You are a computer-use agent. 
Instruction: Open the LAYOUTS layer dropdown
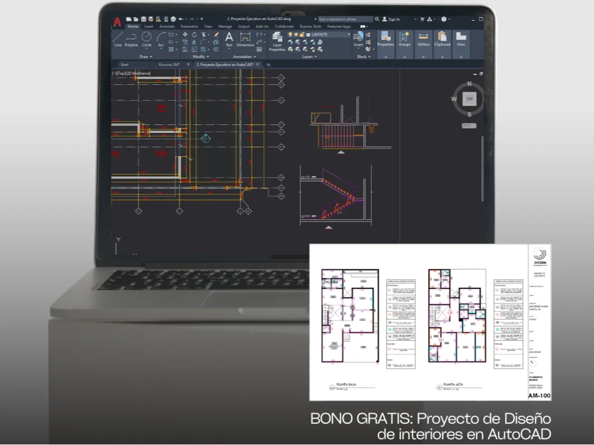tap(349, 35)
